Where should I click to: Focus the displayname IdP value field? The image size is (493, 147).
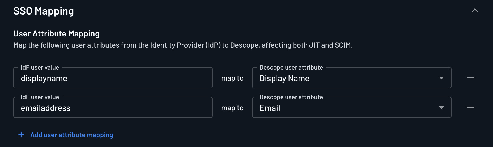[x=113, y=78]
